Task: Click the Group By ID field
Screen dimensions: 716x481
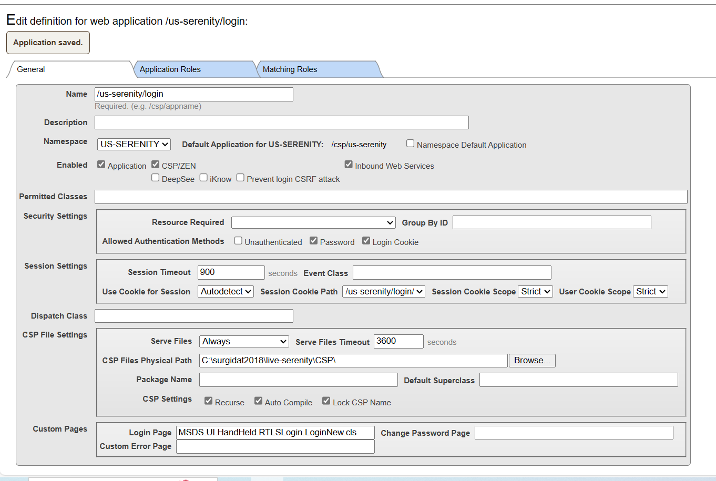Action: tap(552, 222)
